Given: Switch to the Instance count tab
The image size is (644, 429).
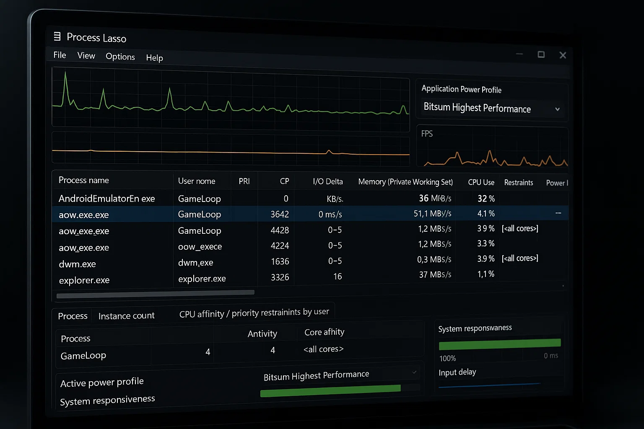Looking at the screenshot, I should click(x=126, y=316).
